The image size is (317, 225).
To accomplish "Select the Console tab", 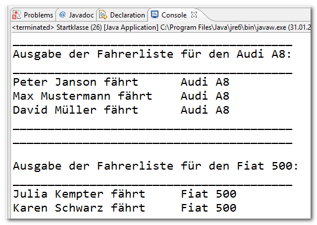I will (174, 15).
